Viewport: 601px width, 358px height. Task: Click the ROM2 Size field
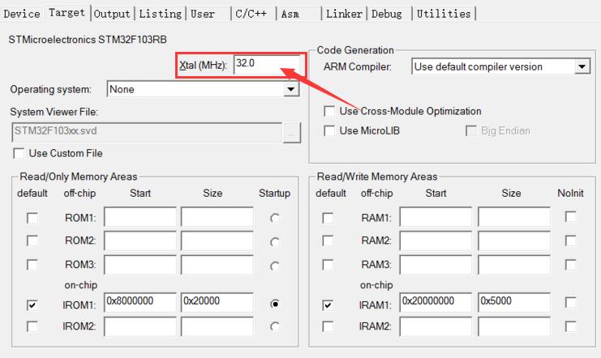[217, 241]
